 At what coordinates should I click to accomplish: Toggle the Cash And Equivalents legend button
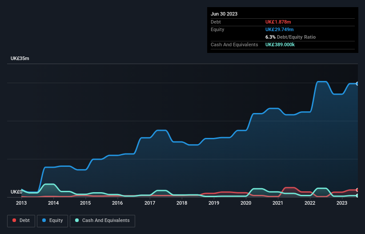pyautogui.click(x=102, y=221)
